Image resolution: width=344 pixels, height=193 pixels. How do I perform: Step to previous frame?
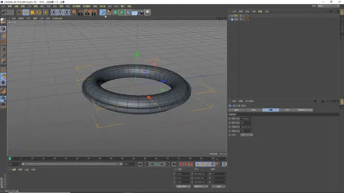(152, 164)
